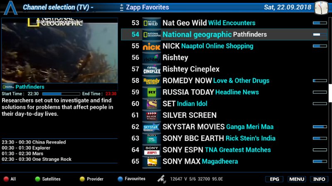
Task: Click the Sony MAX channel logo
Action: pos(151,162)
